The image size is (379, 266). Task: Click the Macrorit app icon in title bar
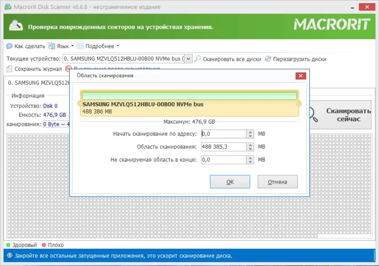pyautogui.click(x=8, y=7)
